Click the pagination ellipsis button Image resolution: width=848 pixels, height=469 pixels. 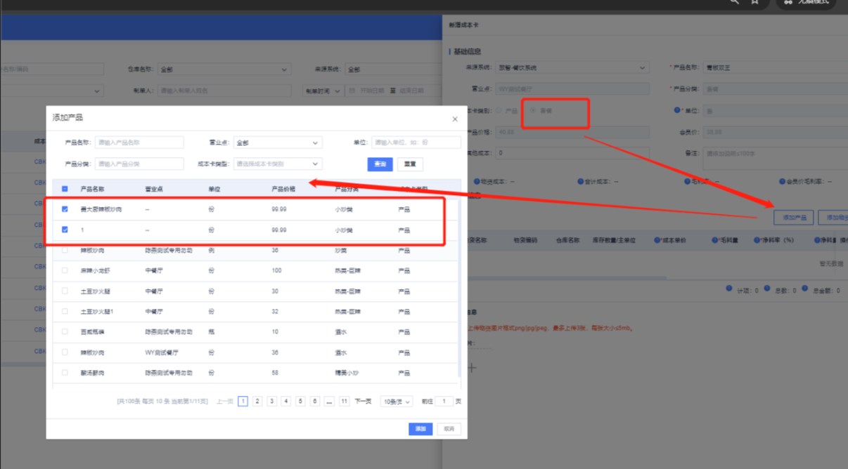click(x=329, y=402)
